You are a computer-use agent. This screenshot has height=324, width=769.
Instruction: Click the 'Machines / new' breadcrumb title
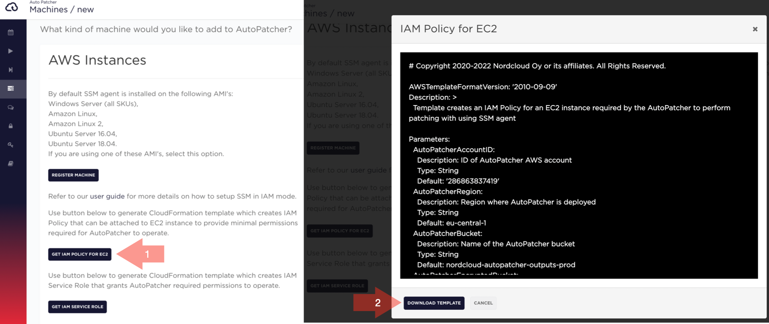click(x=62, y=10)
